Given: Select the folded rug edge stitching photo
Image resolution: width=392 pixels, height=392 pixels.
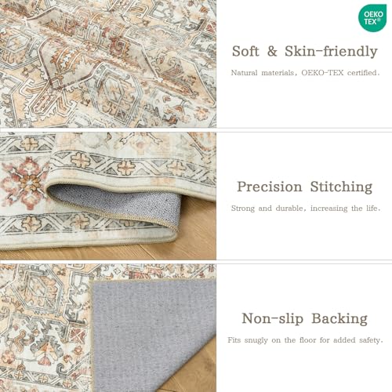Looking at the screenshot, I should 108,196.
